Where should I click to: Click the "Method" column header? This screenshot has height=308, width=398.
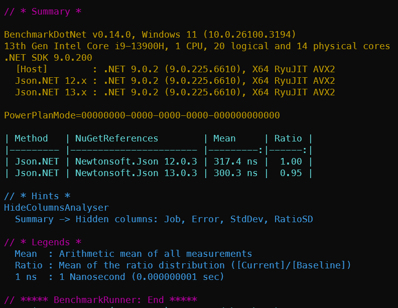(31, 138)
